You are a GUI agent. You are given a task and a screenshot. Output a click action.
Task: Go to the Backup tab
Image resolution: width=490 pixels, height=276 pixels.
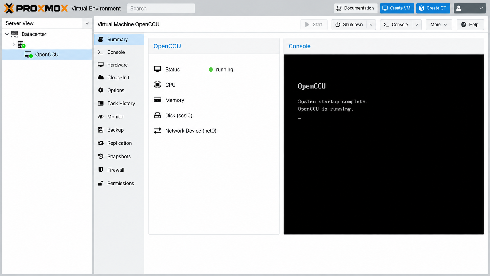pyautogui.click(x=119, y=130)
